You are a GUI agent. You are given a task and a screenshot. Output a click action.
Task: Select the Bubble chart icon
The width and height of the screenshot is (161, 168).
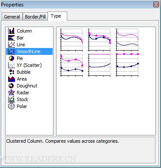[12, 72]
